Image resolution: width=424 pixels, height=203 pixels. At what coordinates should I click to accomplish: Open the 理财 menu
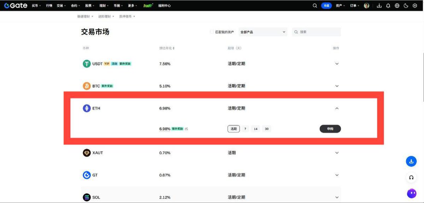pos(105,6)
